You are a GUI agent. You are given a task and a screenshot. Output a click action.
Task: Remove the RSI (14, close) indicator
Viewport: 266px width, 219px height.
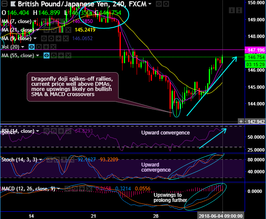pyautogui.click(x=68, y=131)
